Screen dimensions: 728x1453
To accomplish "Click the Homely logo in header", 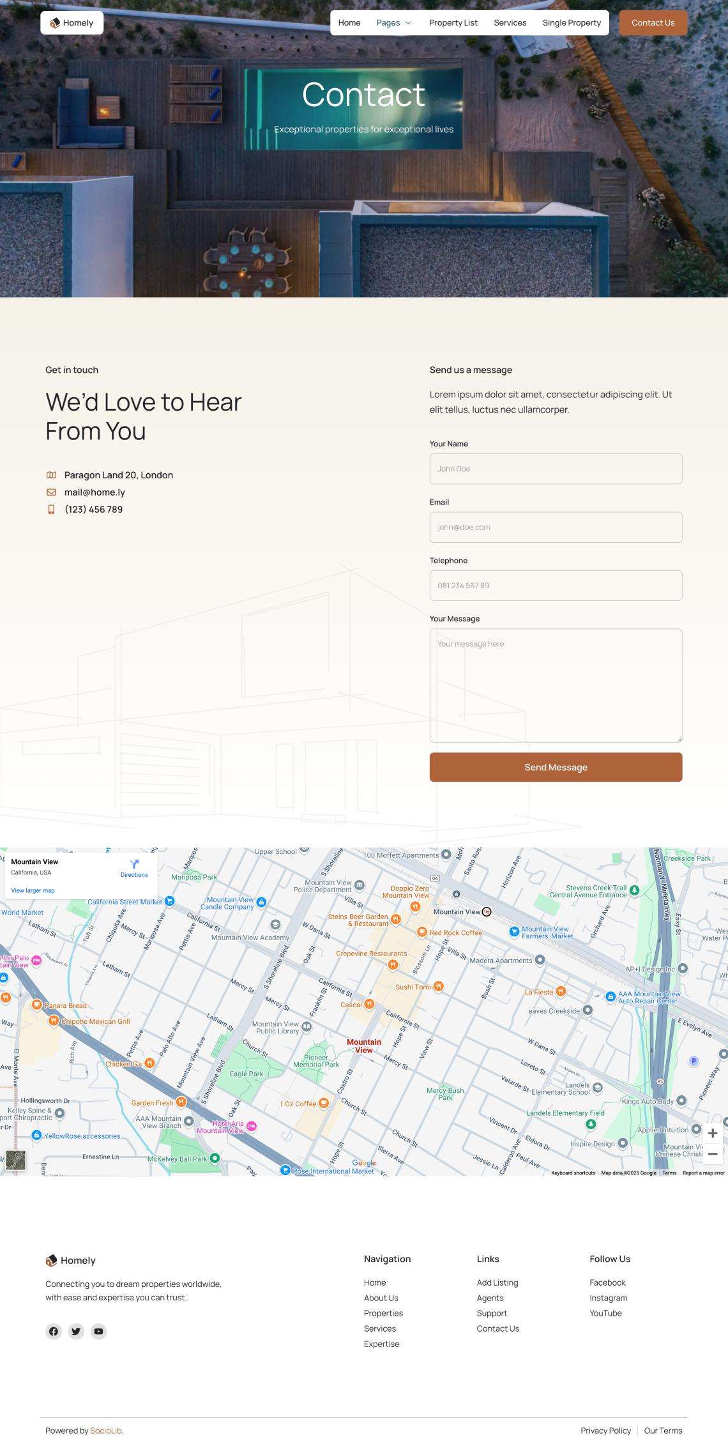I will [72, 23].
